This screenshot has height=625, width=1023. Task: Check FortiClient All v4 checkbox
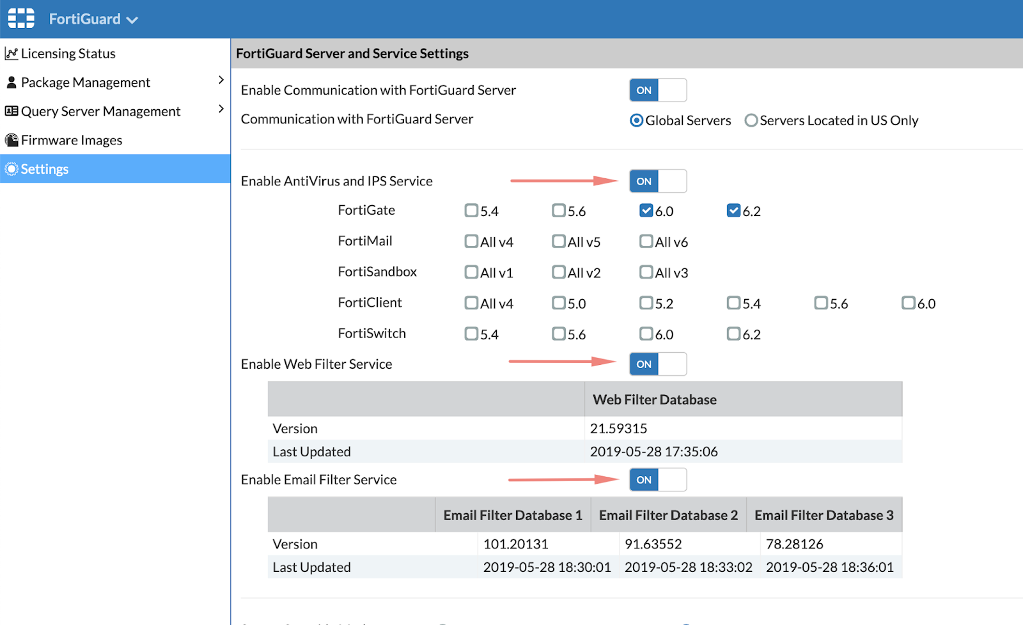pos(472,302)
